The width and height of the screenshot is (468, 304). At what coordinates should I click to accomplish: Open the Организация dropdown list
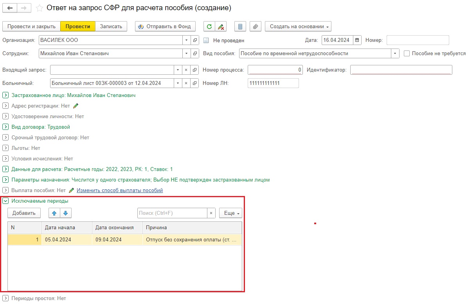pos(186,40)
